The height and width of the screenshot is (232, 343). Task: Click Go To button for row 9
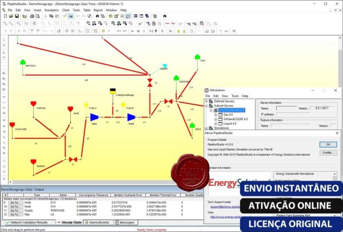pos(15,203)
